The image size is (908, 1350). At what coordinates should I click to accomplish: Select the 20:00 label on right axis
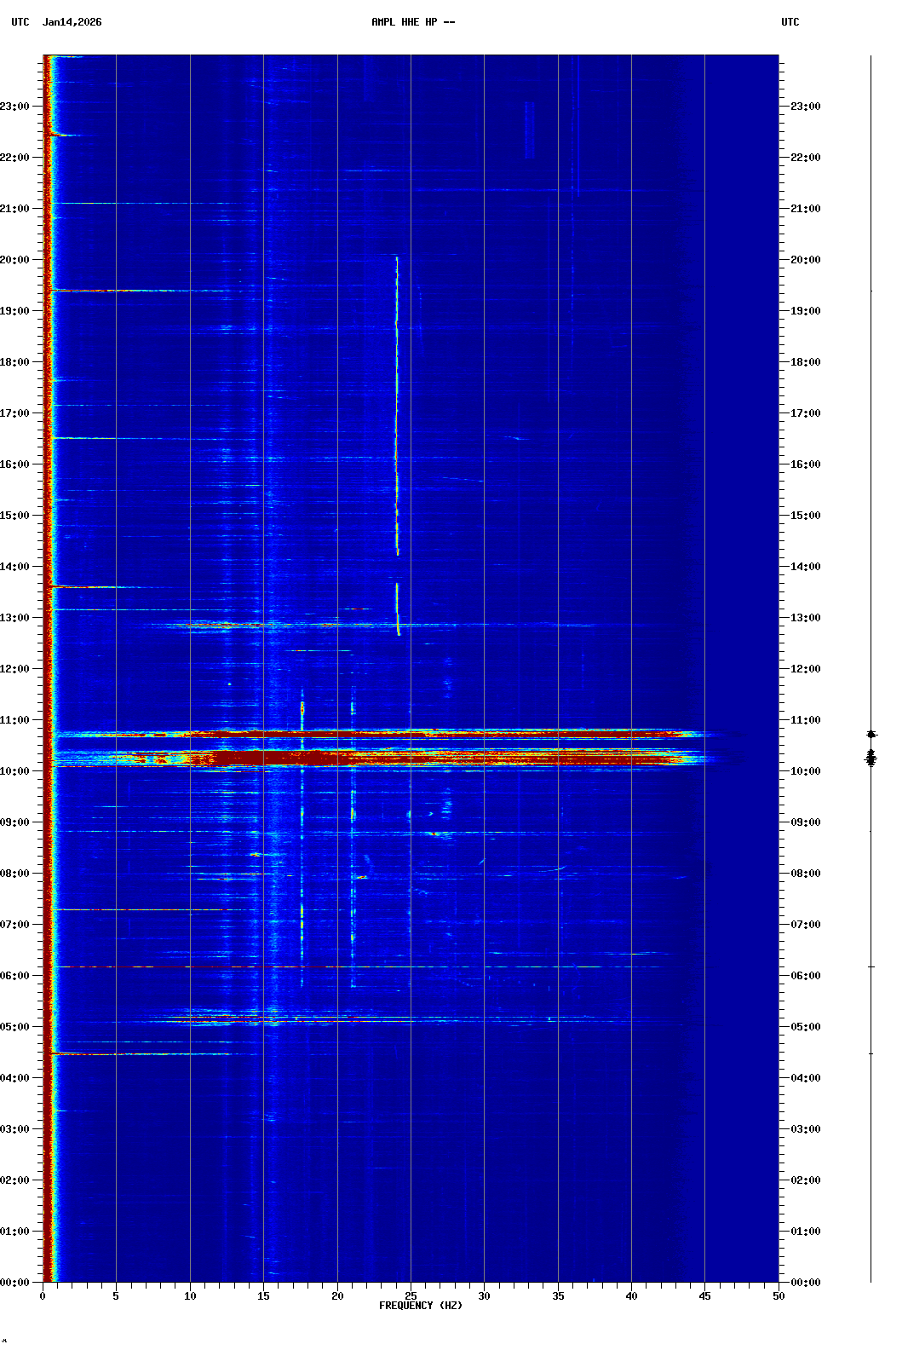tap(805, 260)
